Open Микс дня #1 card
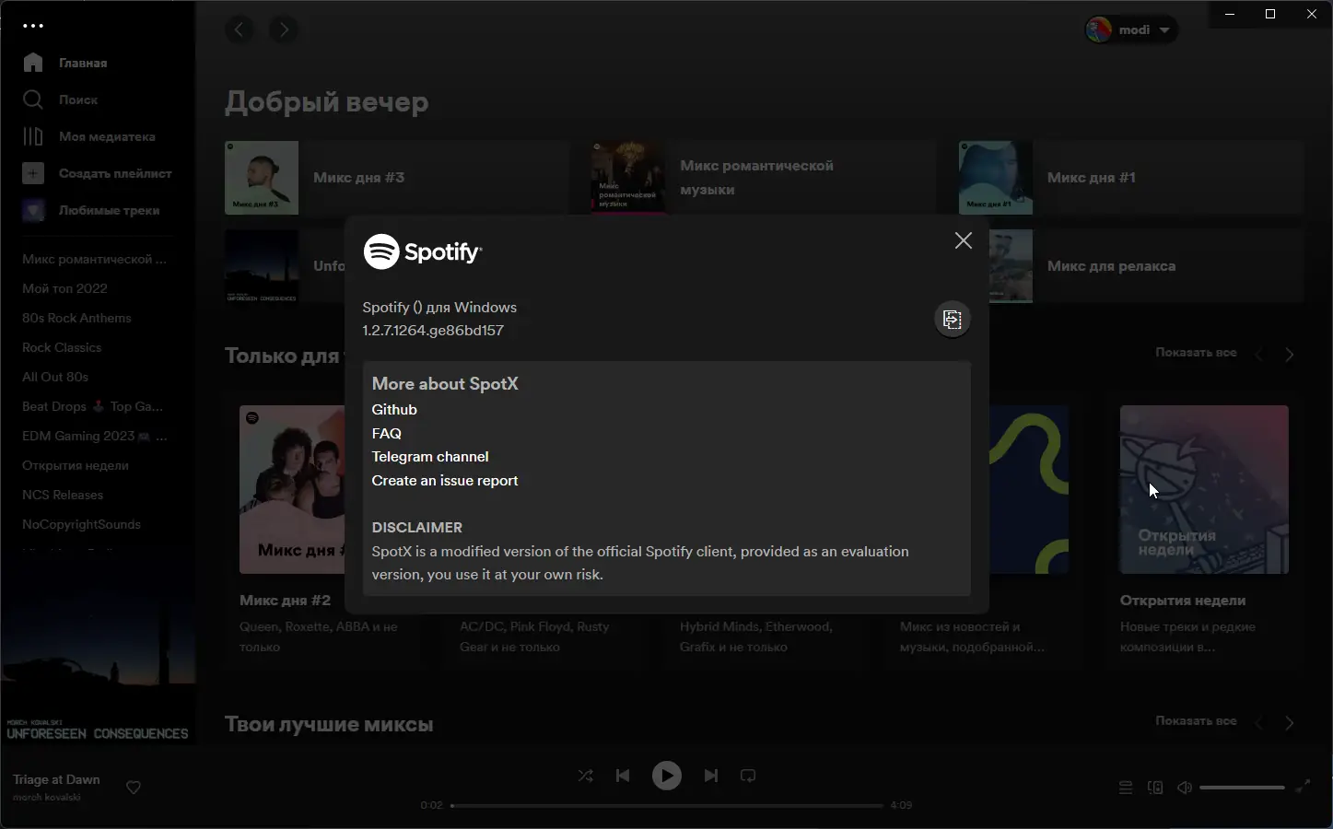1333x829 pixels. click(1131, 178)
